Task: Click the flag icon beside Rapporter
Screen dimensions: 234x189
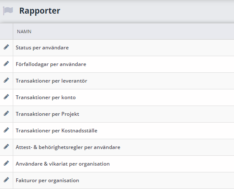Action: [x=8, y=11]
